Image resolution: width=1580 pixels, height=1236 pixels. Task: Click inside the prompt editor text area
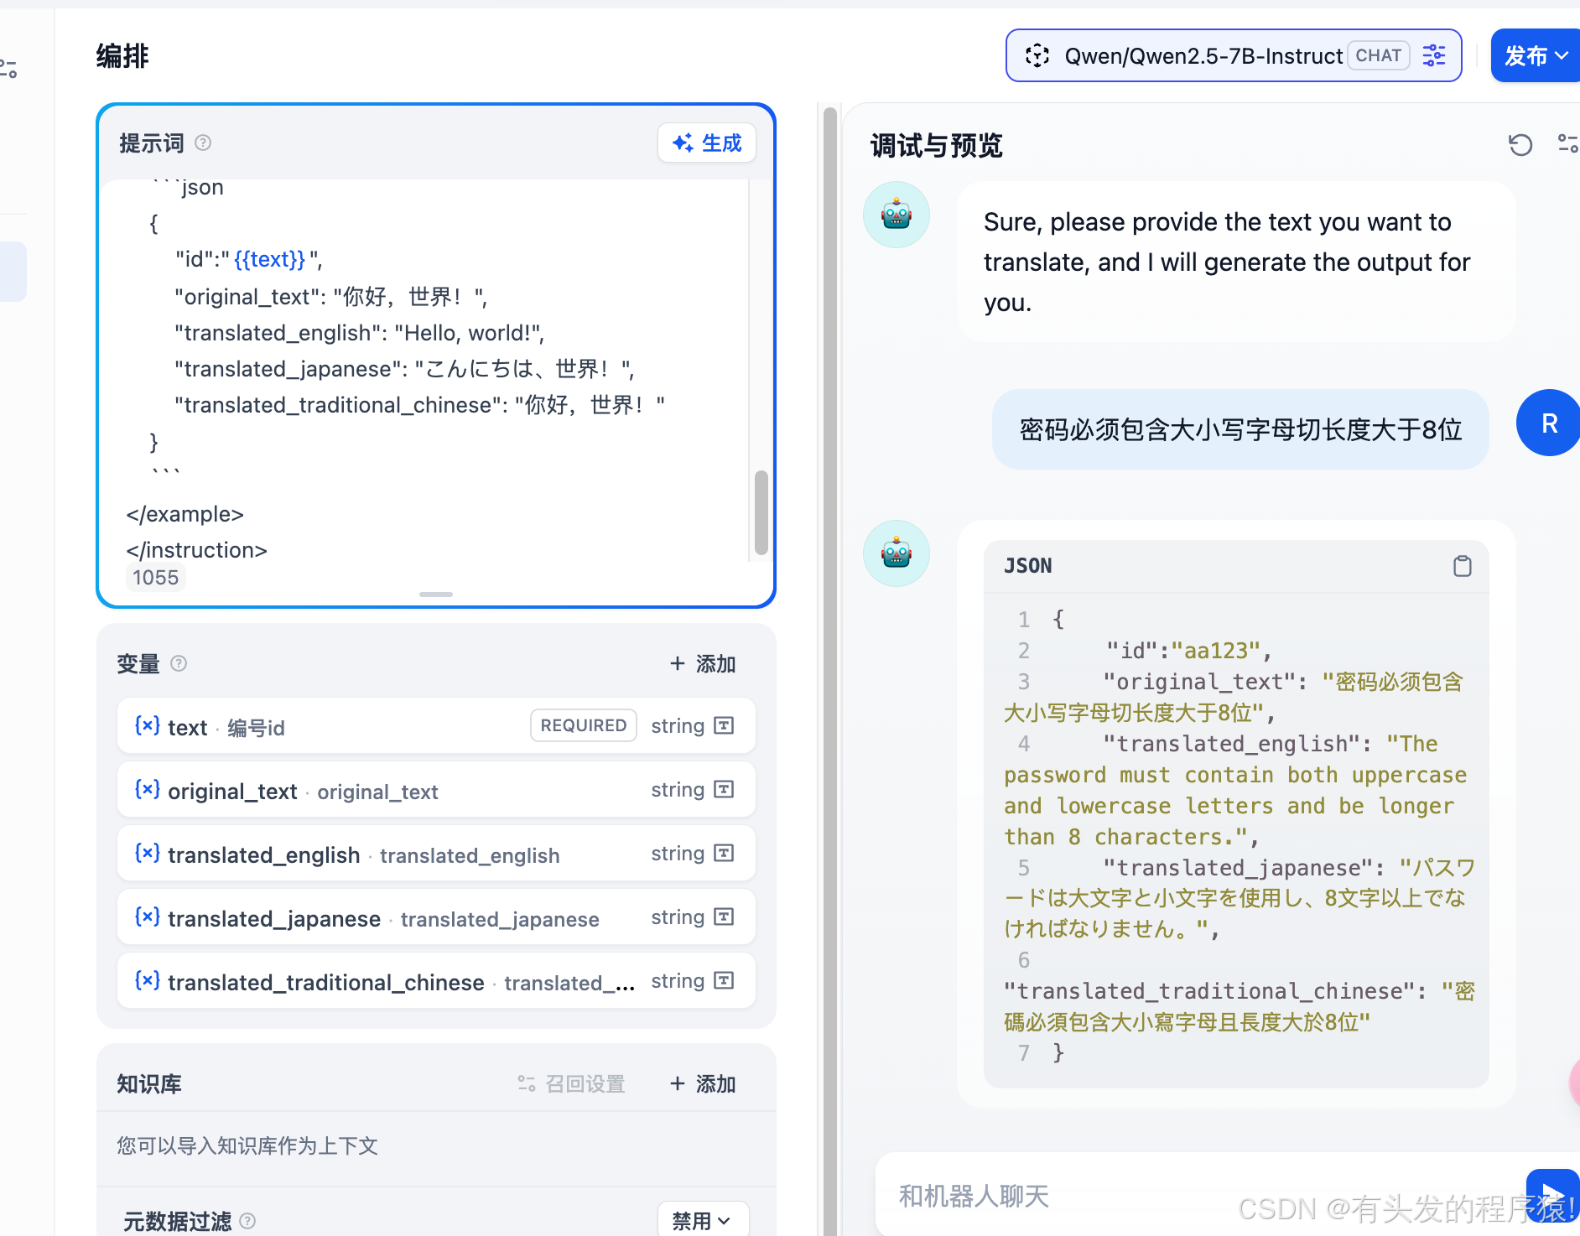(x=424, y=369)
